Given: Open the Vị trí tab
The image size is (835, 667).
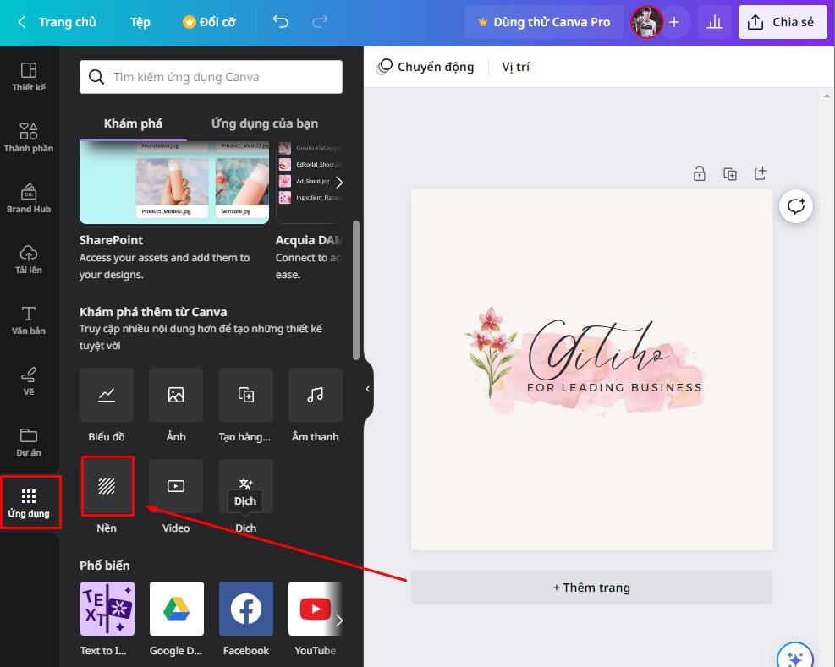Looking at the screenshot, I should coord(516,66).
